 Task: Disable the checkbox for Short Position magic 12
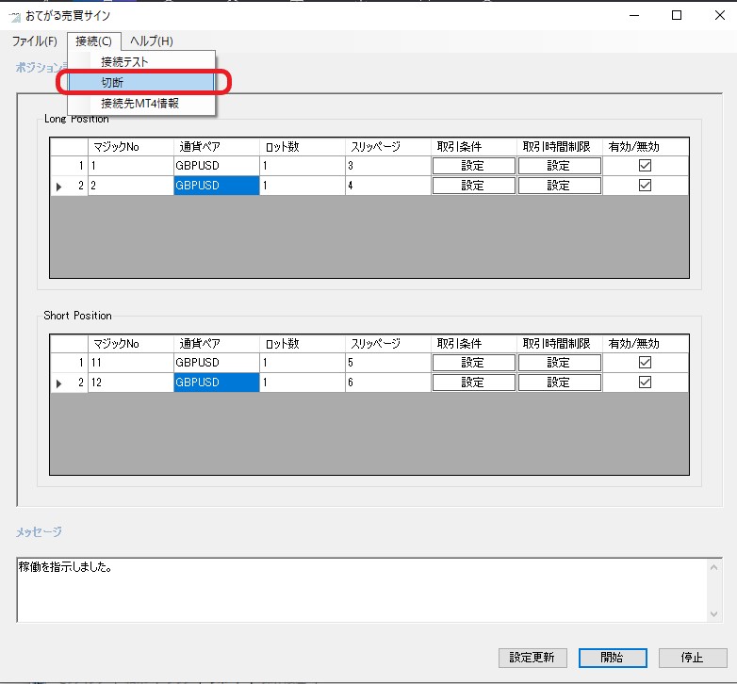645,383
